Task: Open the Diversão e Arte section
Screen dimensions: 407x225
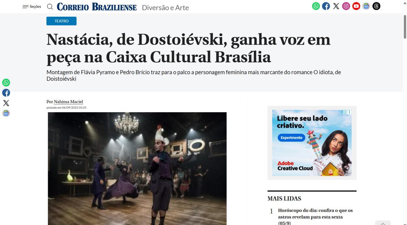Action: point(165,7)
